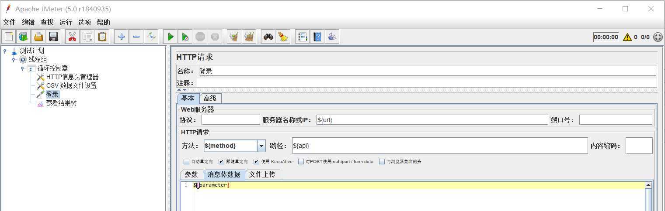Toggle the 使用 KeepAlive checkbox
Image resolution: width=665 pixels, height=211 pixels.
point(256,161)
